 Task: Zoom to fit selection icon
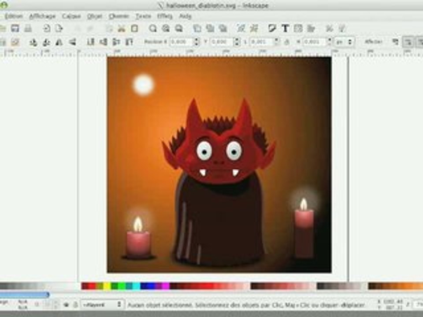coord(153,28)
